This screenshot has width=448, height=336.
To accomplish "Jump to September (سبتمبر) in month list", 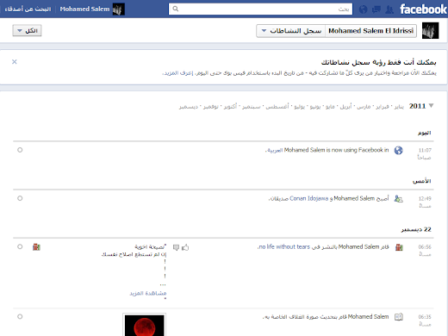I will [251, 107].
